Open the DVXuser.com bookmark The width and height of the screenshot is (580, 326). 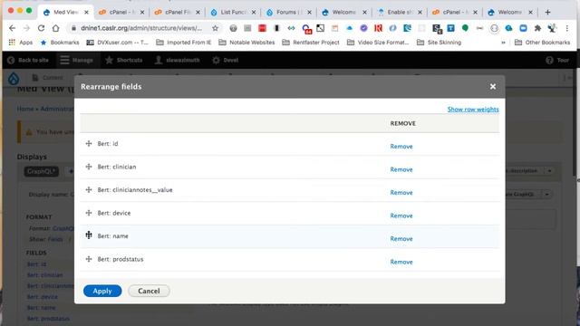[118, 43]
